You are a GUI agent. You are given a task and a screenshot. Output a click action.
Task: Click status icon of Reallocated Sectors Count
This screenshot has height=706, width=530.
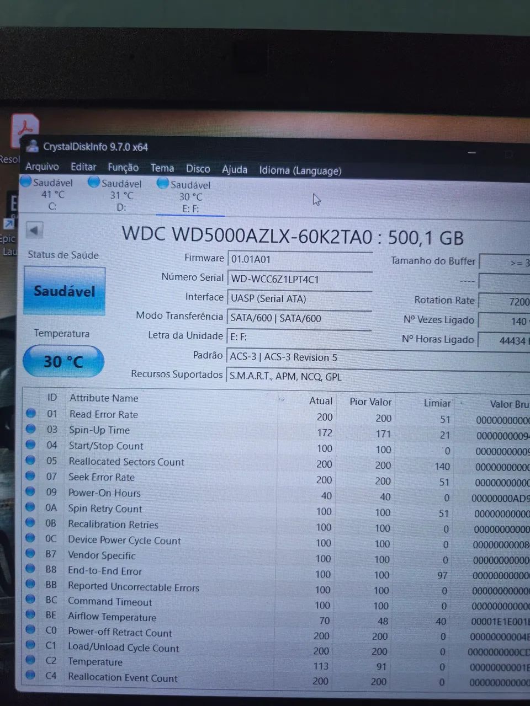point(31,460)
